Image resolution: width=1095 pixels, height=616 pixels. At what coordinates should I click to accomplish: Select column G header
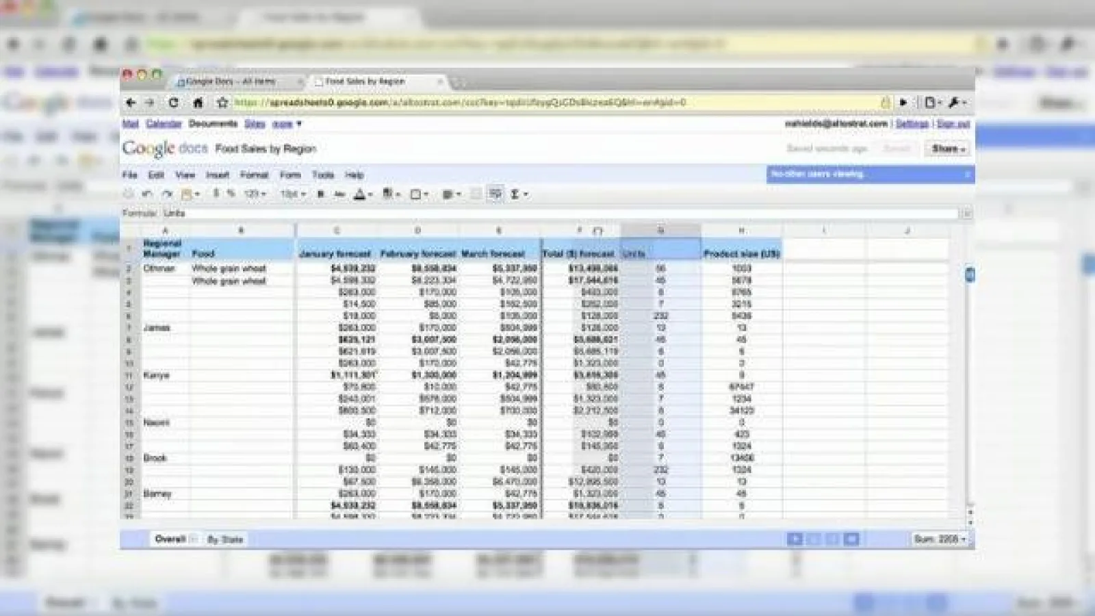pos(661,231)
